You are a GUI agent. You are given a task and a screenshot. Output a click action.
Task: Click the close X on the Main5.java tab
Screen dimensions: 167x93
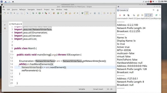pyautogui.click(x=21, y=24)
